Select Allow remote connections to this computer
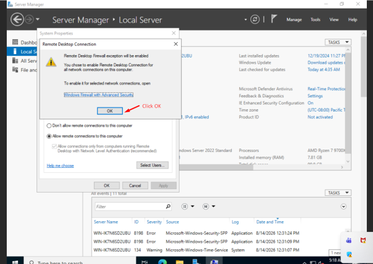The width and height of the screenshot is (373, 264). click(x=49, y=136)
